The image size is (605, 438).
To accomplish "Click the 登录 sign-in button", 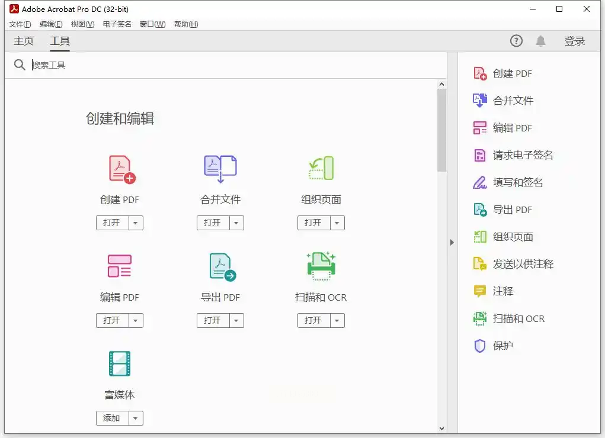I will tap(574, 41).
